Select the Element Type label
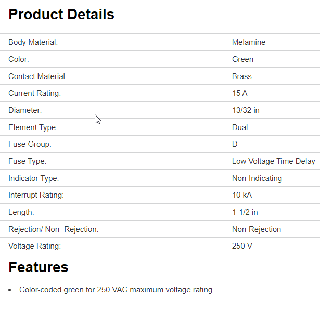 pos(33,127)
